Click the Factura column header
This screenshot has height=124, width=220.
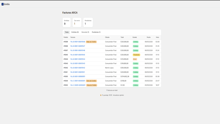[73, 38]
